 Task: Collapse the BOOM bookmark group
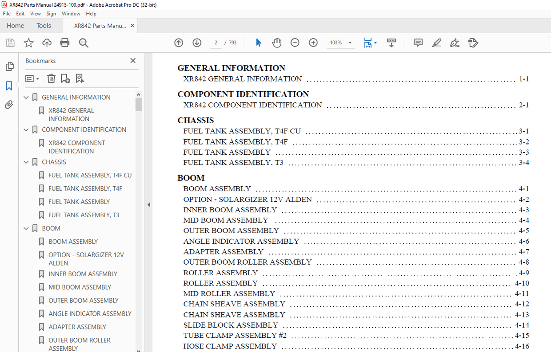coord(26,229)
